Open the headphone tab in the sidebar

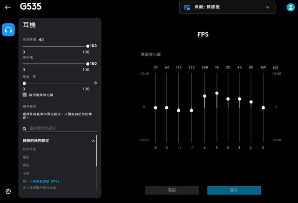click(8, 30)
